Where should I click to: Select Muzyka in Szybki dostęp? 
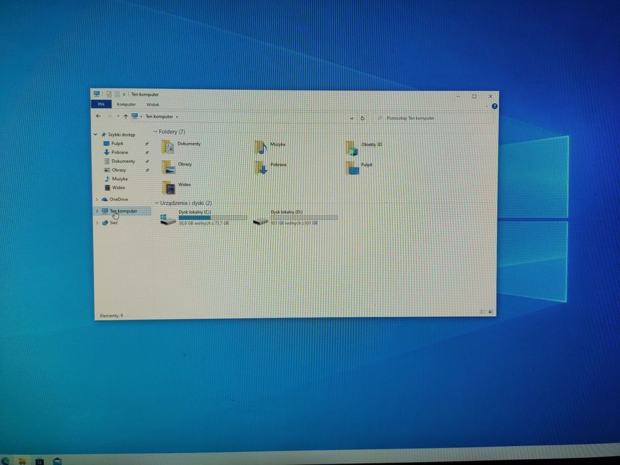tap(120, 179)
